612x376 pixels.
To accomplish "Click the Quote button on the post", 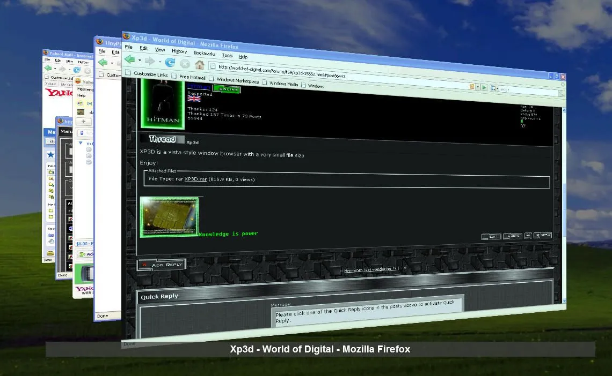I will point(513,236).
